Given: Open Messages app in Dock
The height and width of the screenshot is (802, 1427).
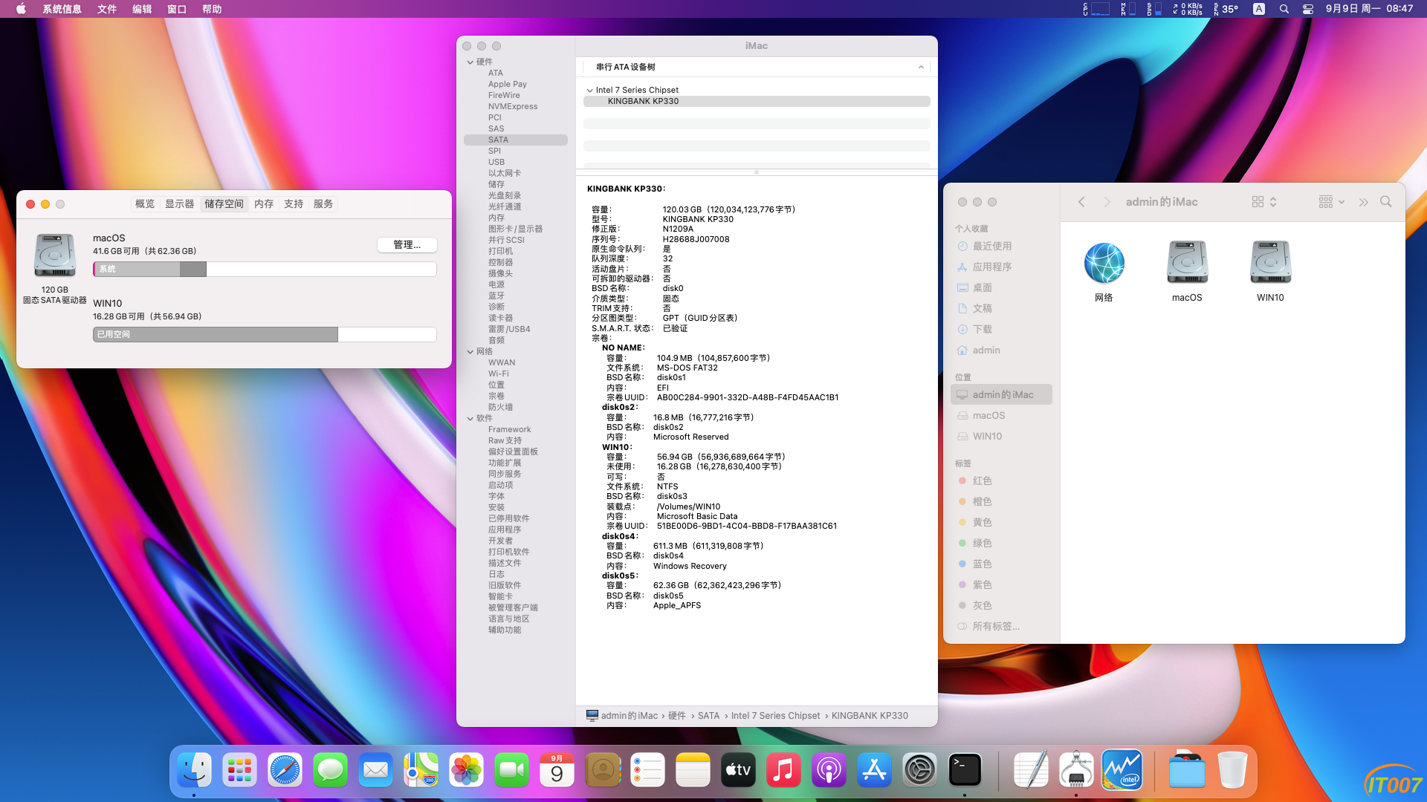Looking at the screenshot, I should point(330,770).
